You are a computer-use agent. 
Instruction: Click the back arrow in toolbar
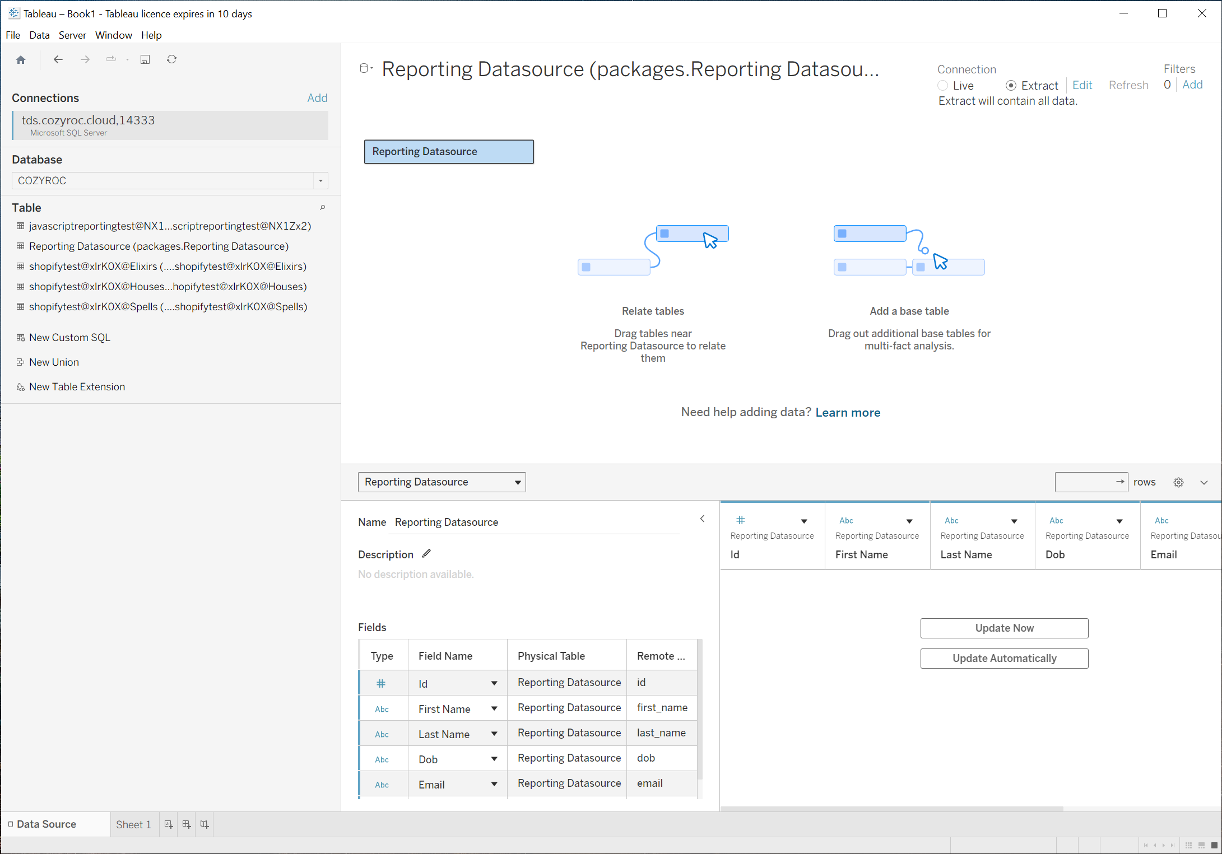[58, 59]
